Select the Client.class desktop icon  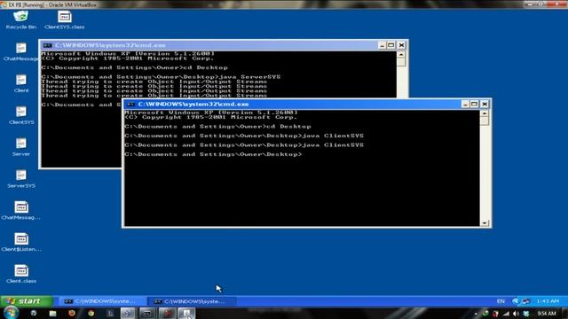pyautogui.click(x=21, y=274)
